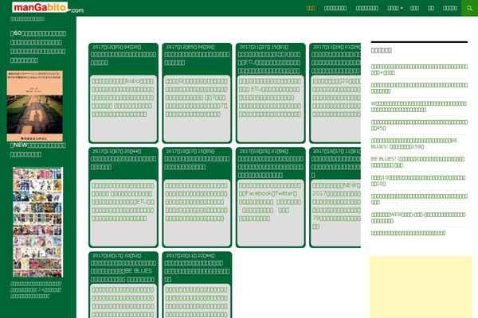
Task: Click the manGabito.com site logo
Action: [47, 8]
